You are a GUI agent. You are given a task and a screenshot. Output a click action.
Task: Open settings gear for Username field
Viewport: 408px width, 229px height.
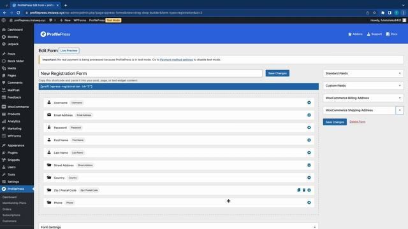click(309, 102)
